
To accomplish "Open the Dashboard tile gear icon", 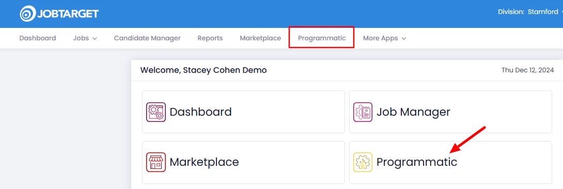I will click(156, 112).
